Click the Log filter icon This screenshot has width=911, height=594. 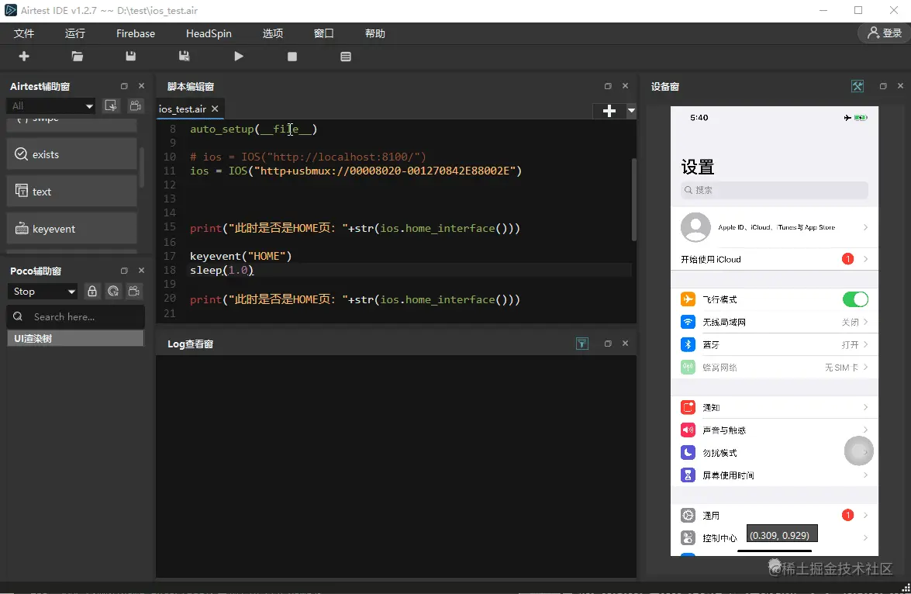coord(582,344)
